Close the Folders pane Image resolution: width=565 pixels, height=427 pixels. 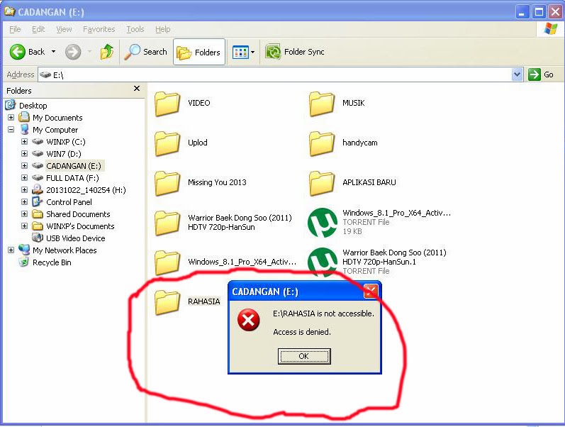tap(137, 89)
